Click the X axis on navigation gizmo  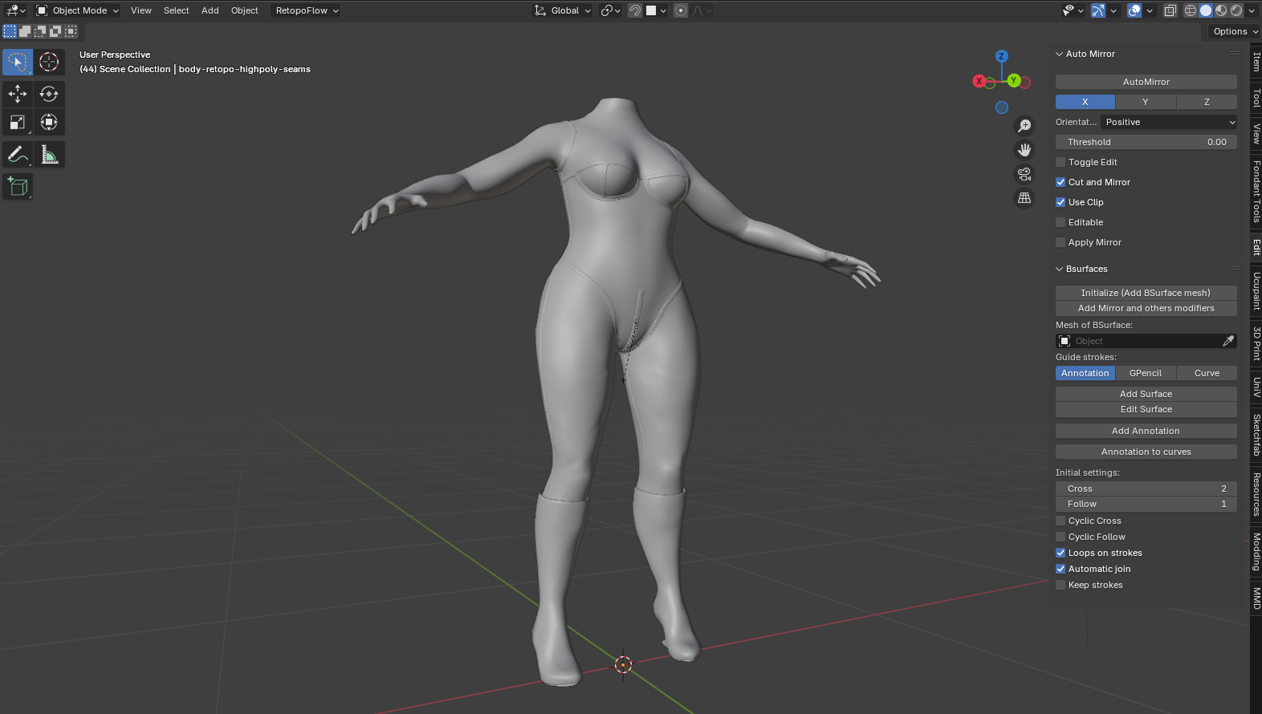coord(979,81)
